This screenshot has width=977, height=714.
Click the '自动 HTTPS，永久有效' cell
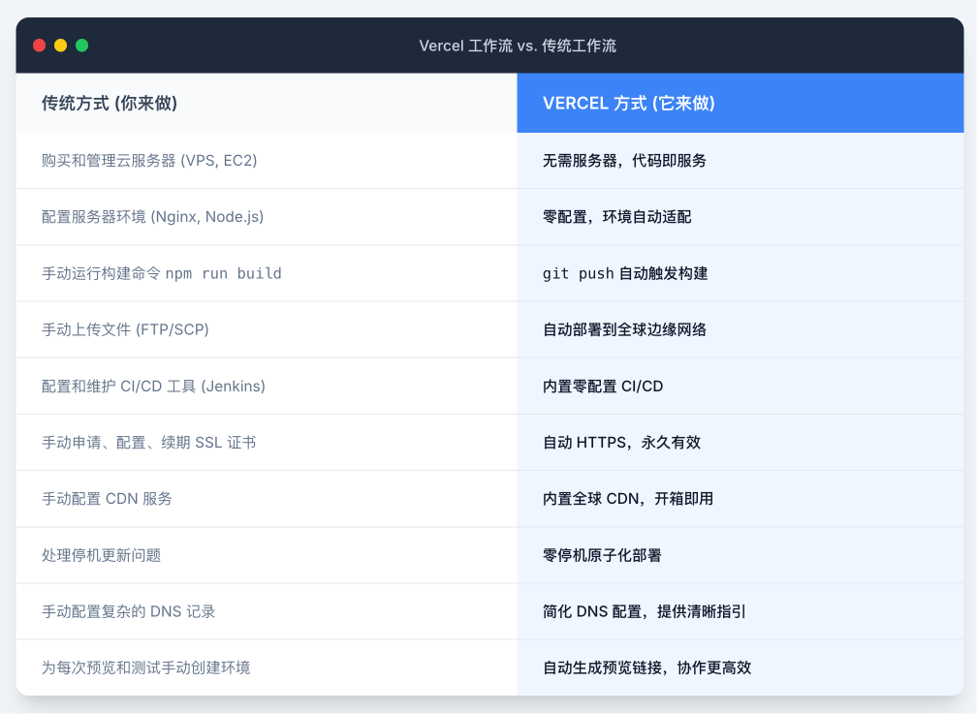click(621, 443)
